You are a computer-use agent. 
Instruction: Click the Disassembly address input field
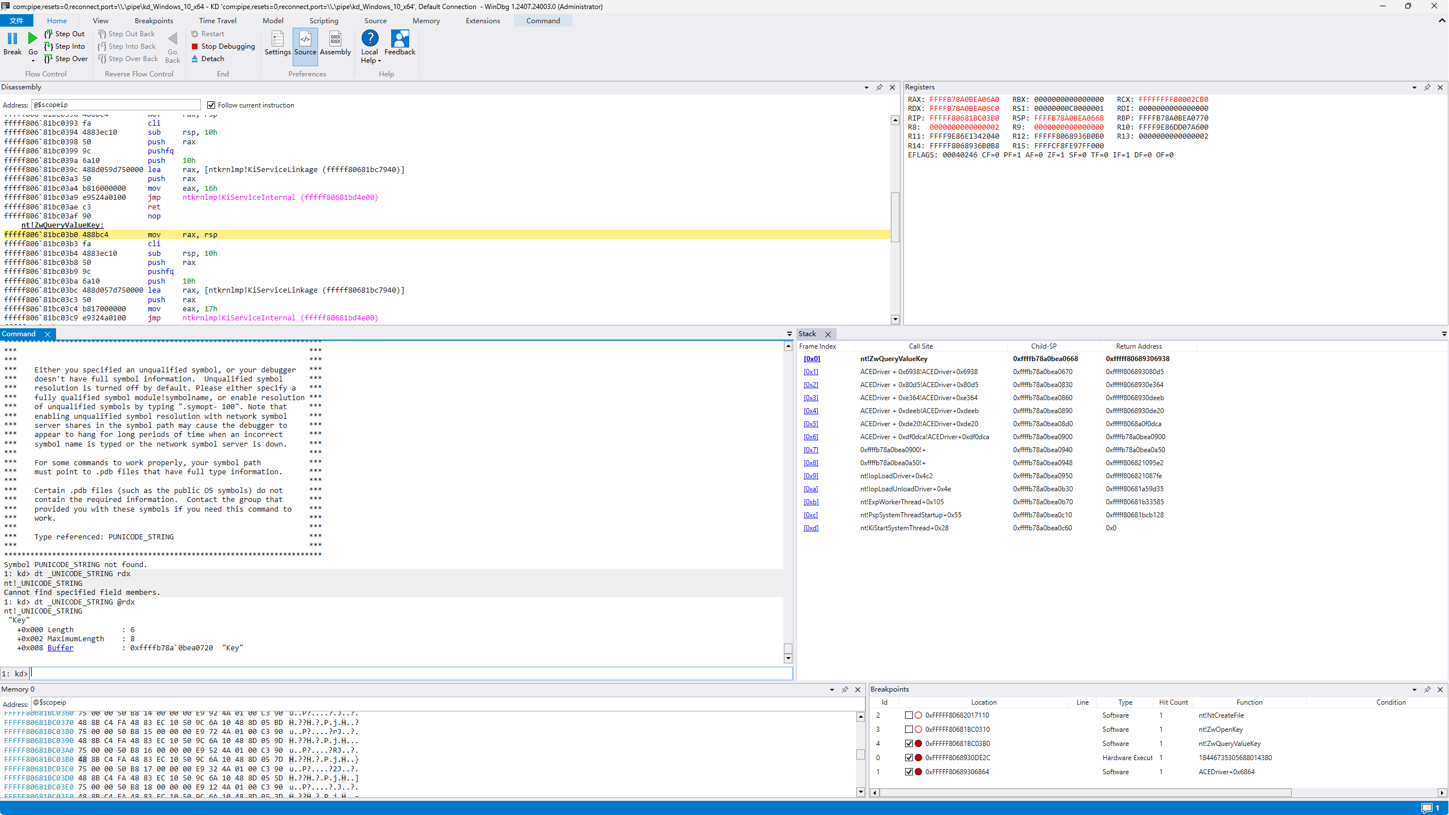[116, 105]
